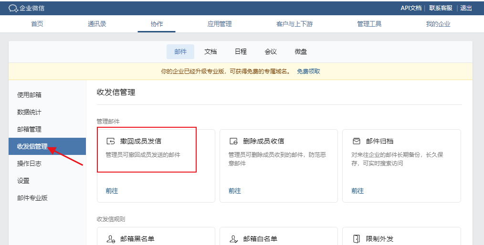Click the 邮箱白名单 card title
Viewport: 484px width, 245px height.
coord(260,239)
